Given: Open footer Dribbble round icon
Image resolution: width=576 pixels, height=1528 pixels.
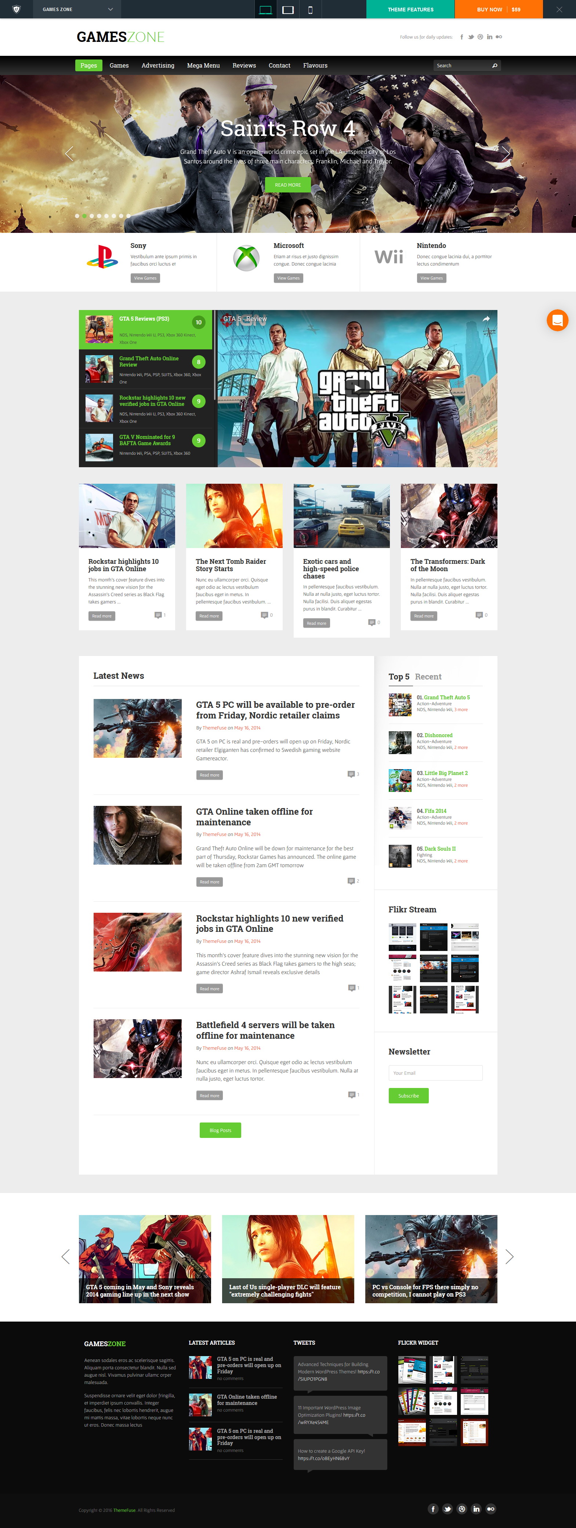Looking at the screenshot, I should pos(461,1509).
